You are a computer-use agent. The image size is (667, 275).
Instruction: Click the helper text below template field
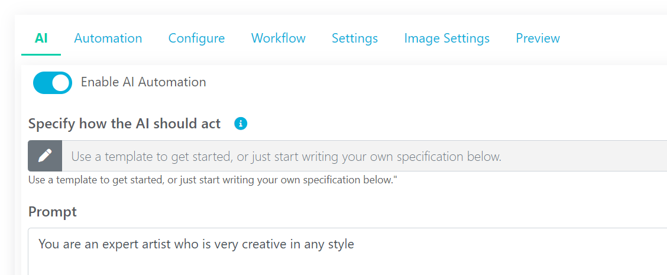click(212, 179)
